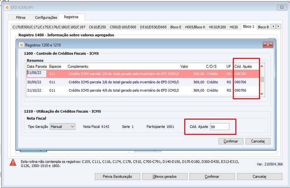Screen dimensions: 290x188
Task: Click Cancelar in the 1200/1210 dialog
Action: (258, 141)
